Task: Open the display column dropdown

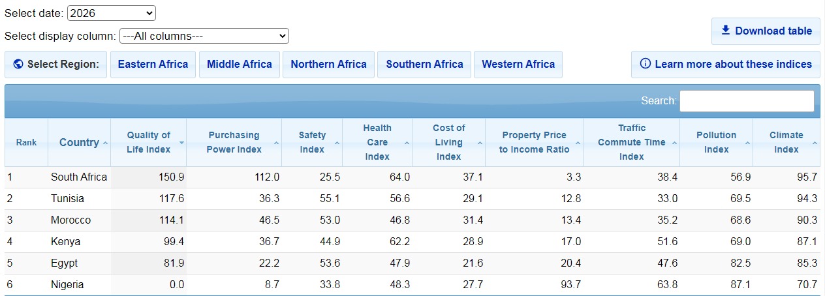Action: 204,36
